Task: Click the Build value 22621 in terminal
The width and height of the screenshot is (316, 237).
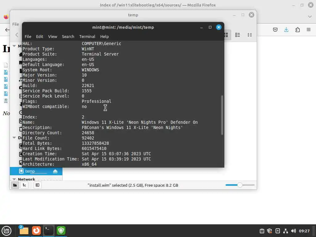Action: (88, 85)
